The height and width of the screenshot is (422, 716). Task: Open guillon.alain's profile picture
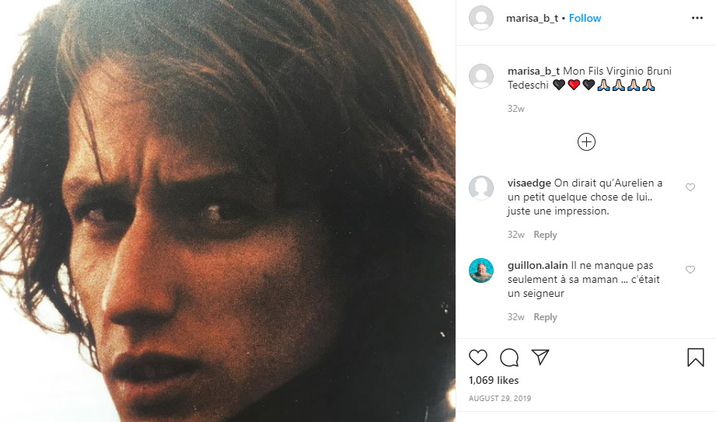481,270
